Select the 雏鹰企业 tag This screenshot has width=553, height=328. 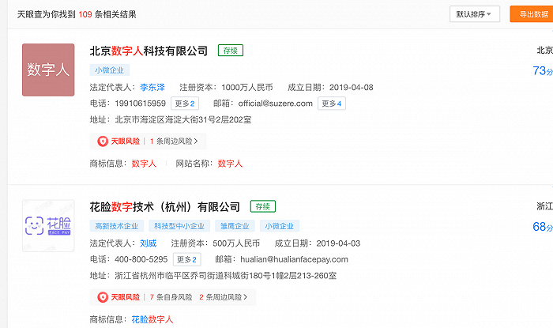(235, 226)
